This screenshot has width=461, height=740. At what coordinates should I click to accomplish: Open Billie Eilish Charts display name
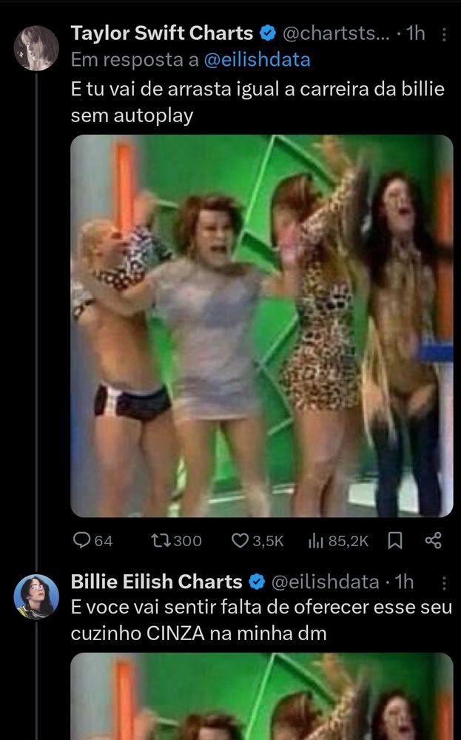coord(157,582)
